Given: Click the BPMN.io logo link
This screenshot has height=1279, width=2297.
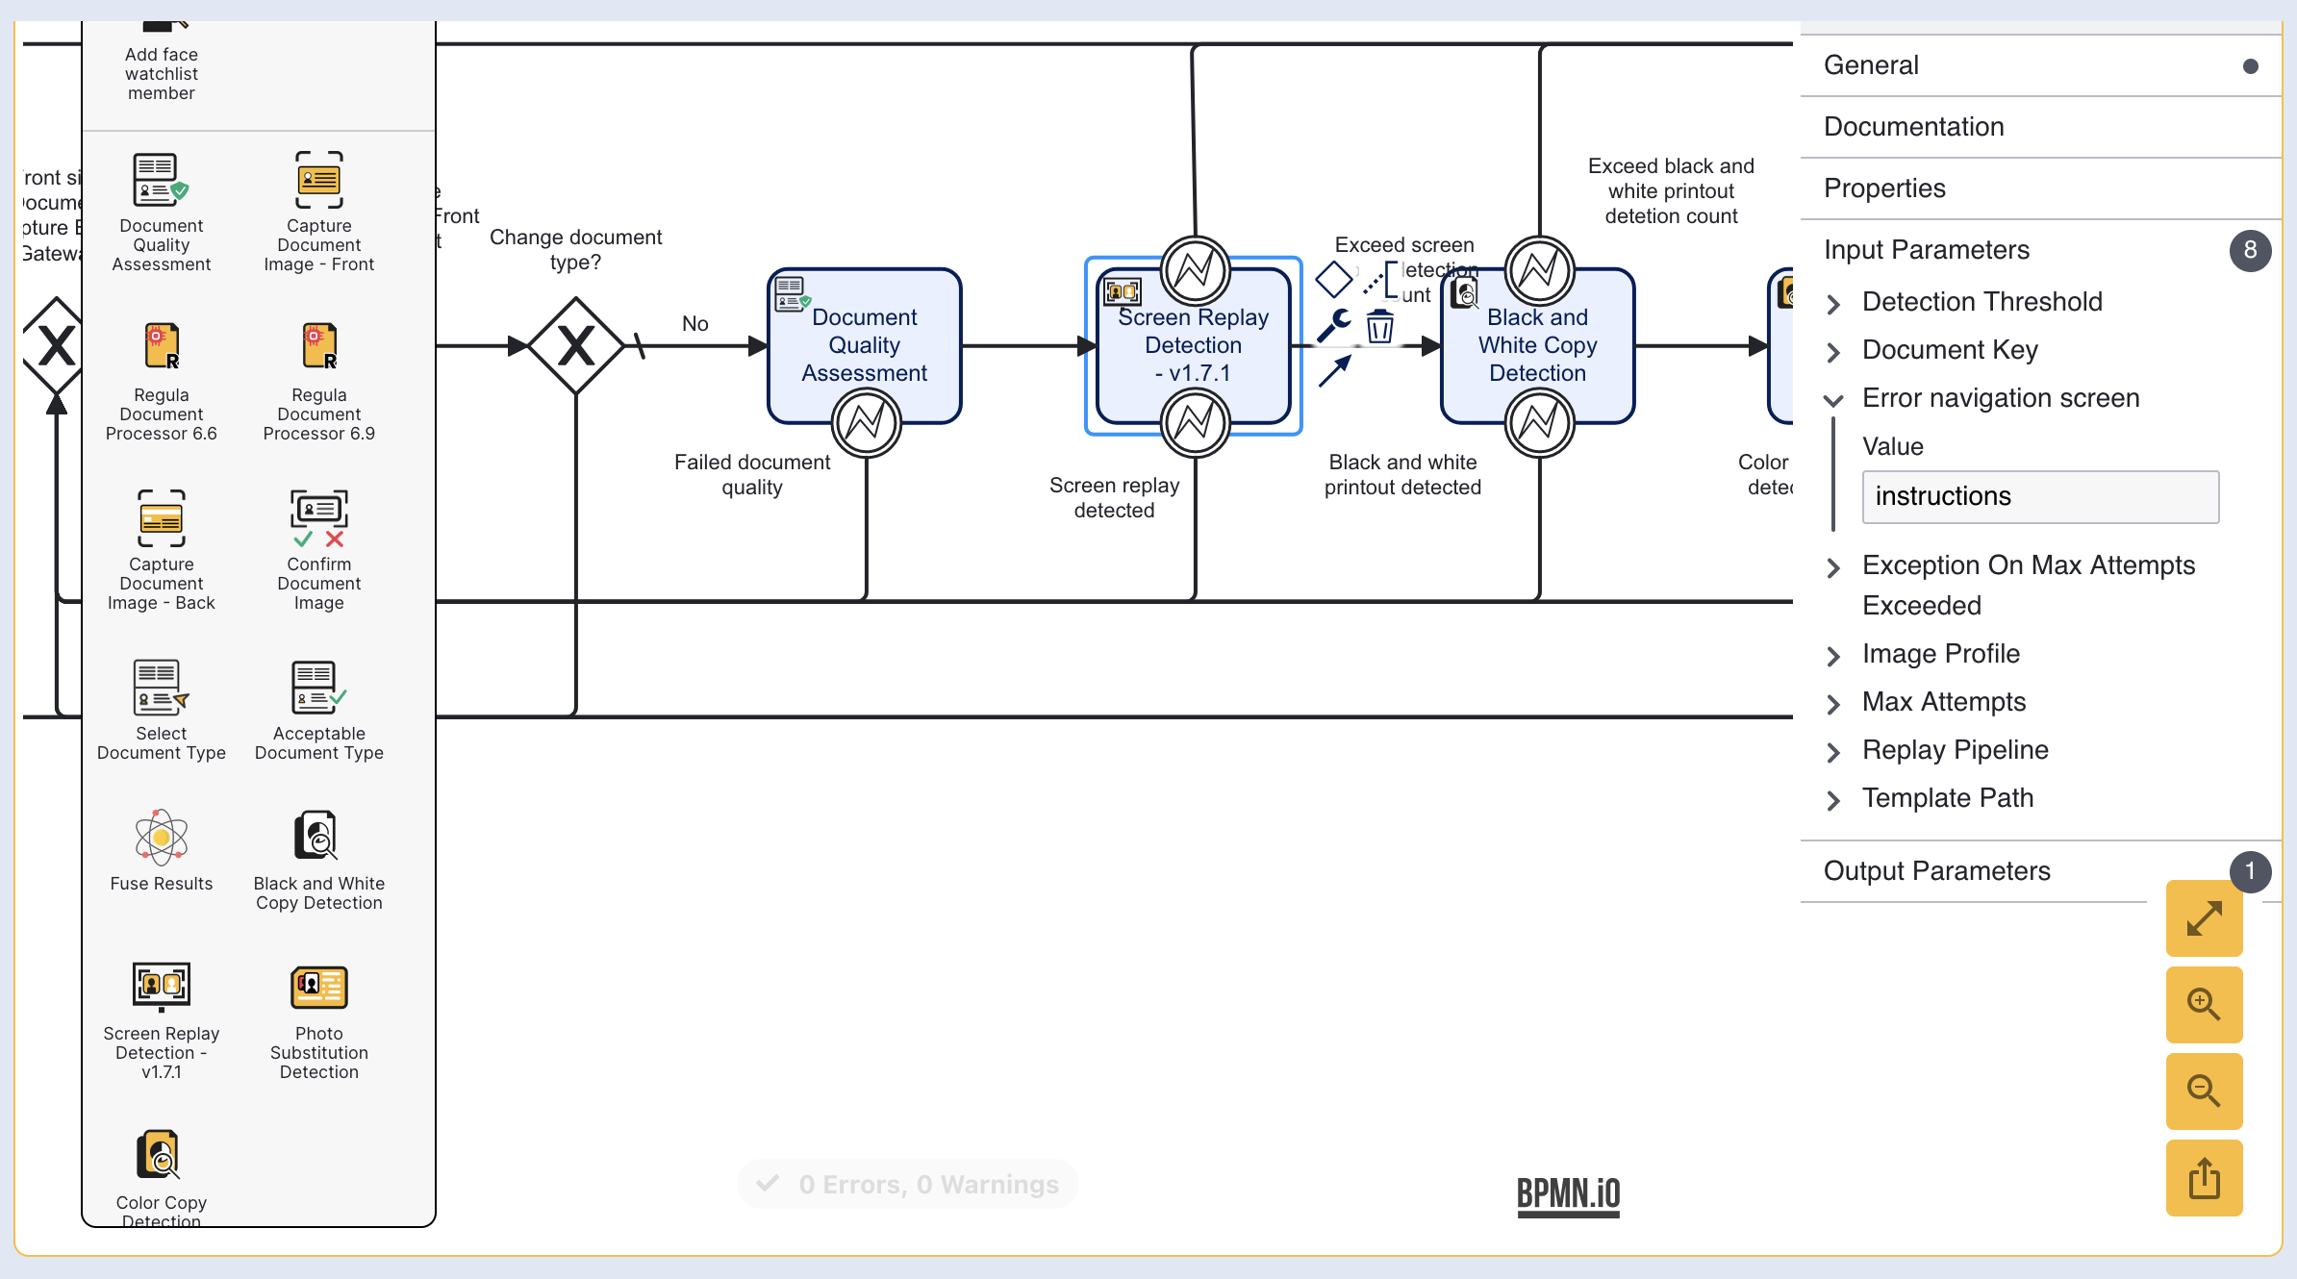Looking at the screenshot, I should click(1568, 1194).
